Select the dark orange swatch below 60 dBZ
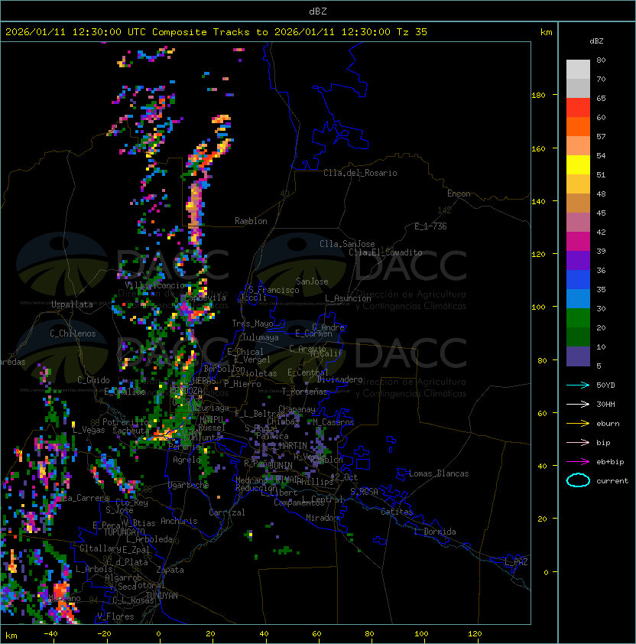636x644 pixels. coord(578,126)
